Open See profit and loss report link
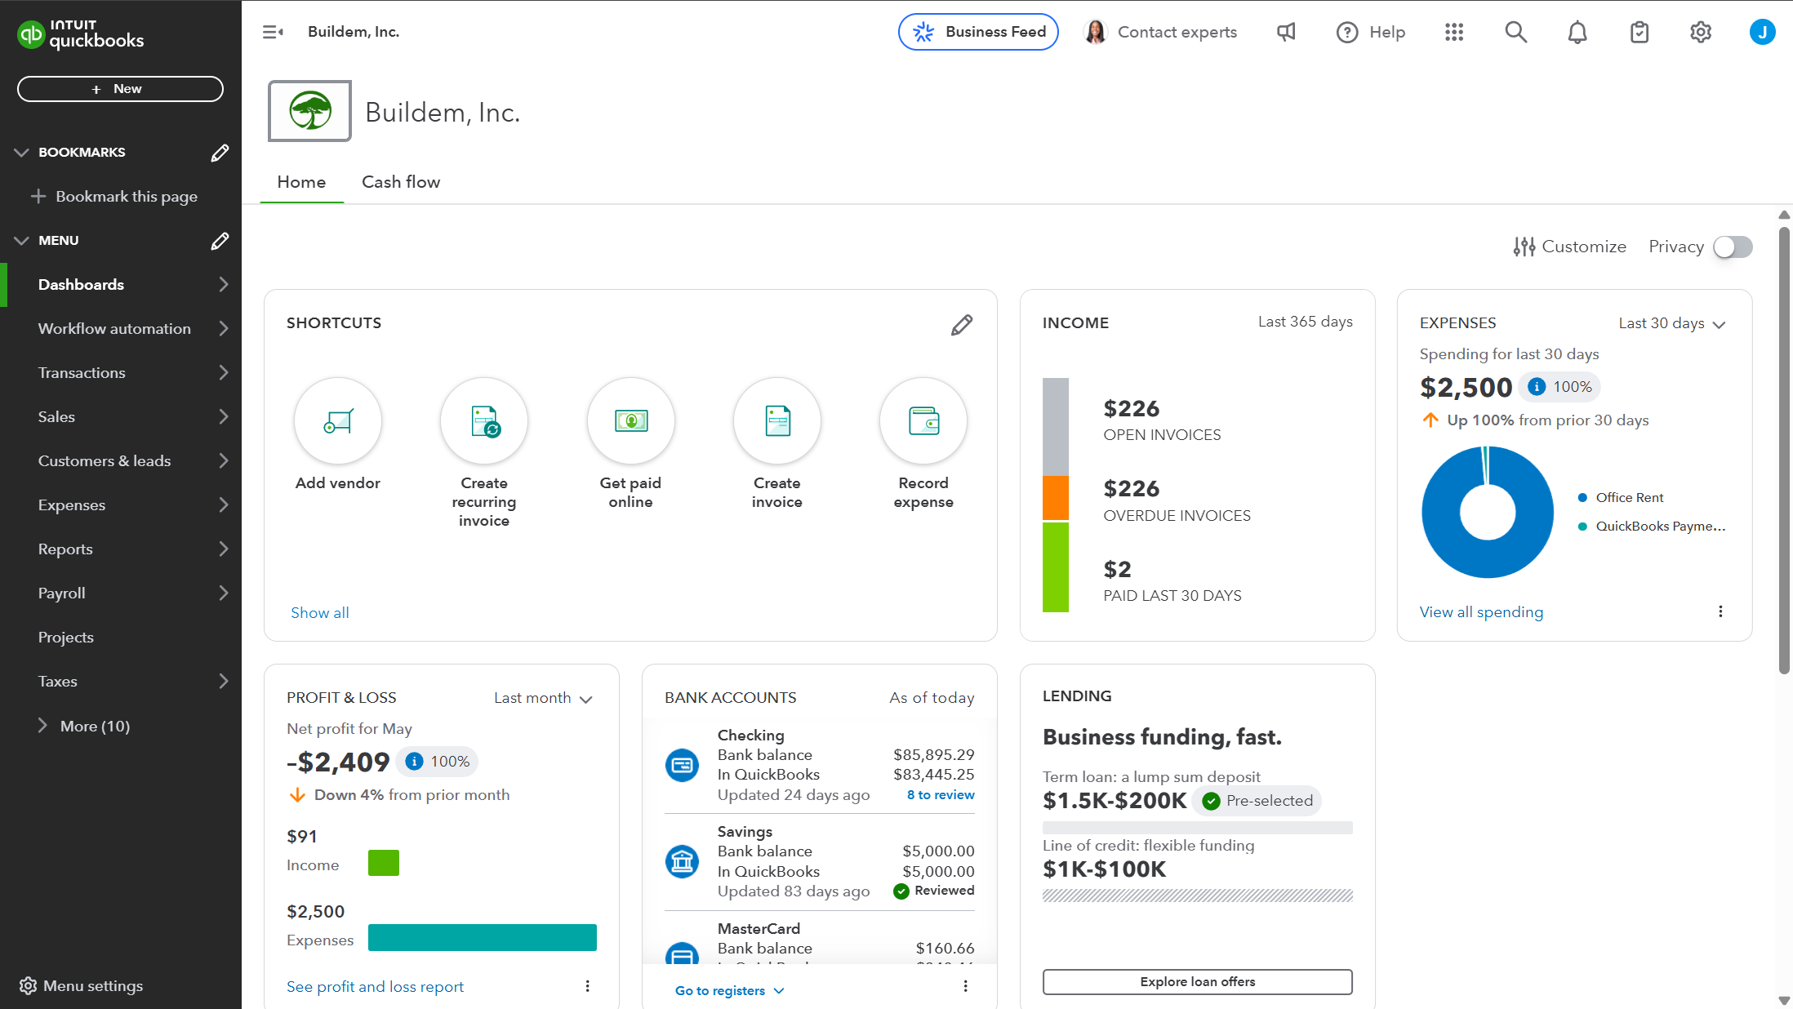1793x1009 pixels. point(375,986)
